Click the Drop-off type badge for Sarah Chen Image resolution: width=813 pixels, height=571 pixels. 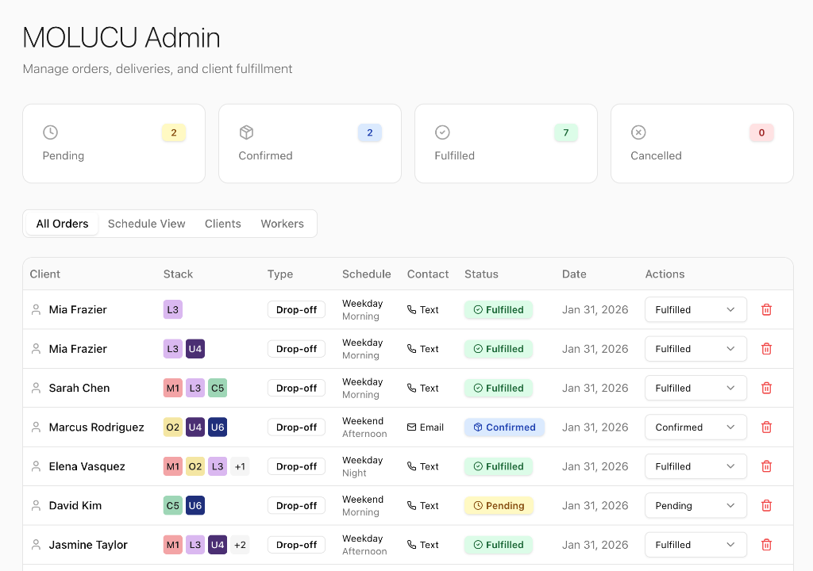coord(297,388)
